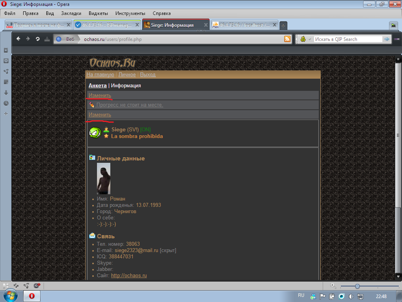Click the zoom magnifier icon
This screenshot has height=302, width=402.
pos(333,285)
